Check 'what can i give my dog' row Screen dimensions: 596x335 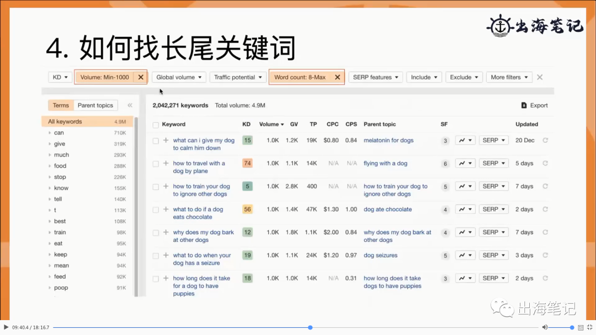pos(156,141)
